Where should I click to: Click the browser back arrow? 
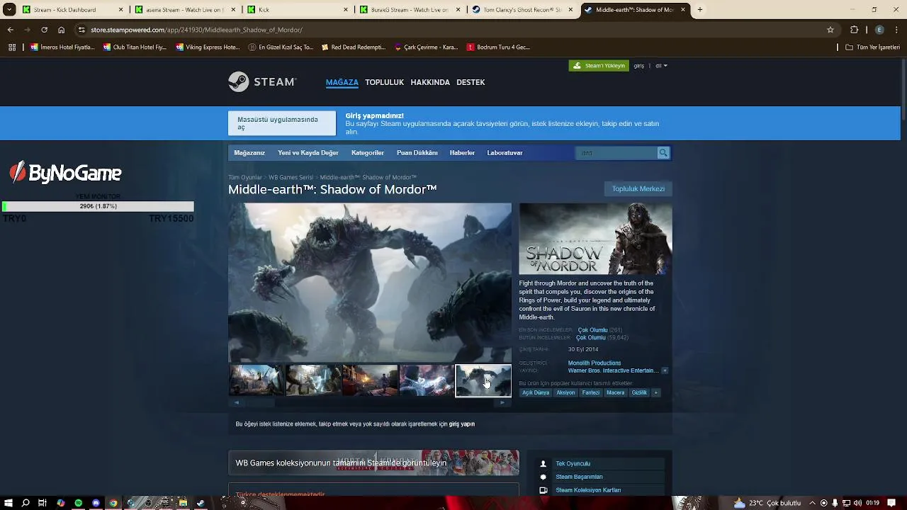[10, 30]
